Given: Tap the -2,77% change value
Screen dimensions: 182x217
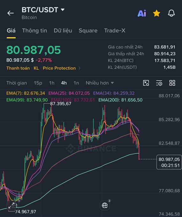Looking at the screenshot, I should click(44, 60).
